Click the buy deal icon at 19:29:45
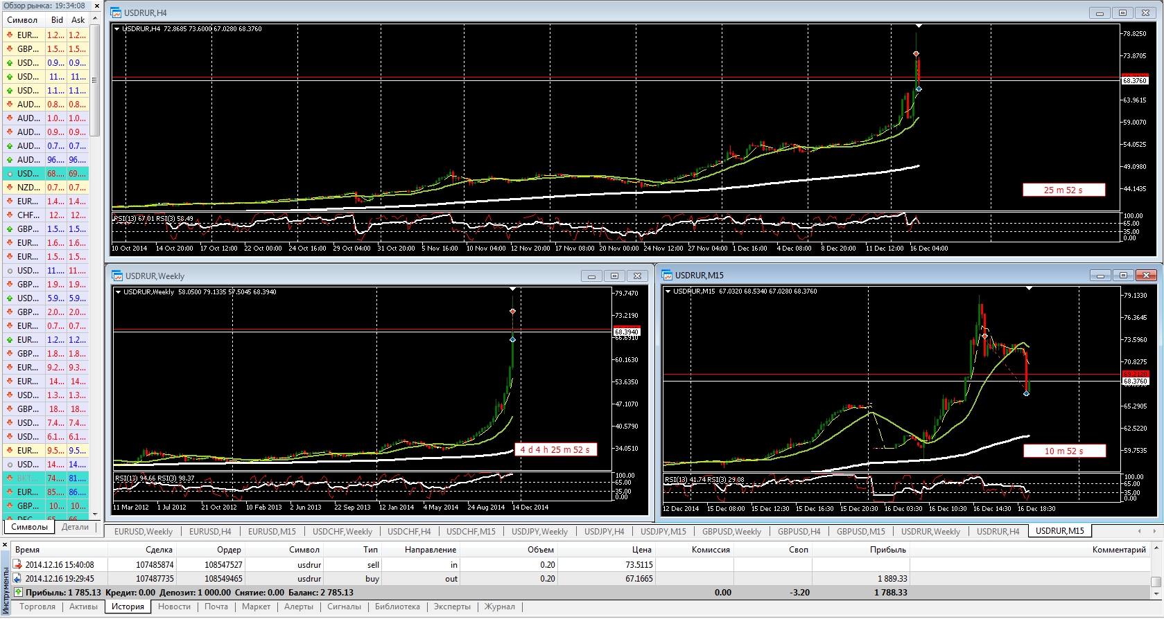1164x619 pixels. click(x=17, y=578)
